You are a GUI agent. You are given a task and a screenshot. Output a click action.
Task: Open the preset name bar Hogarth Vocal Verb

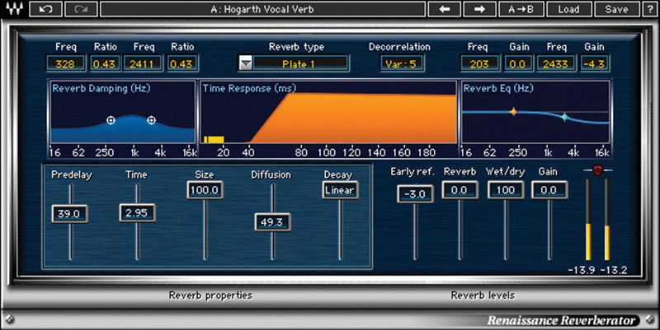tap(262, 9)
